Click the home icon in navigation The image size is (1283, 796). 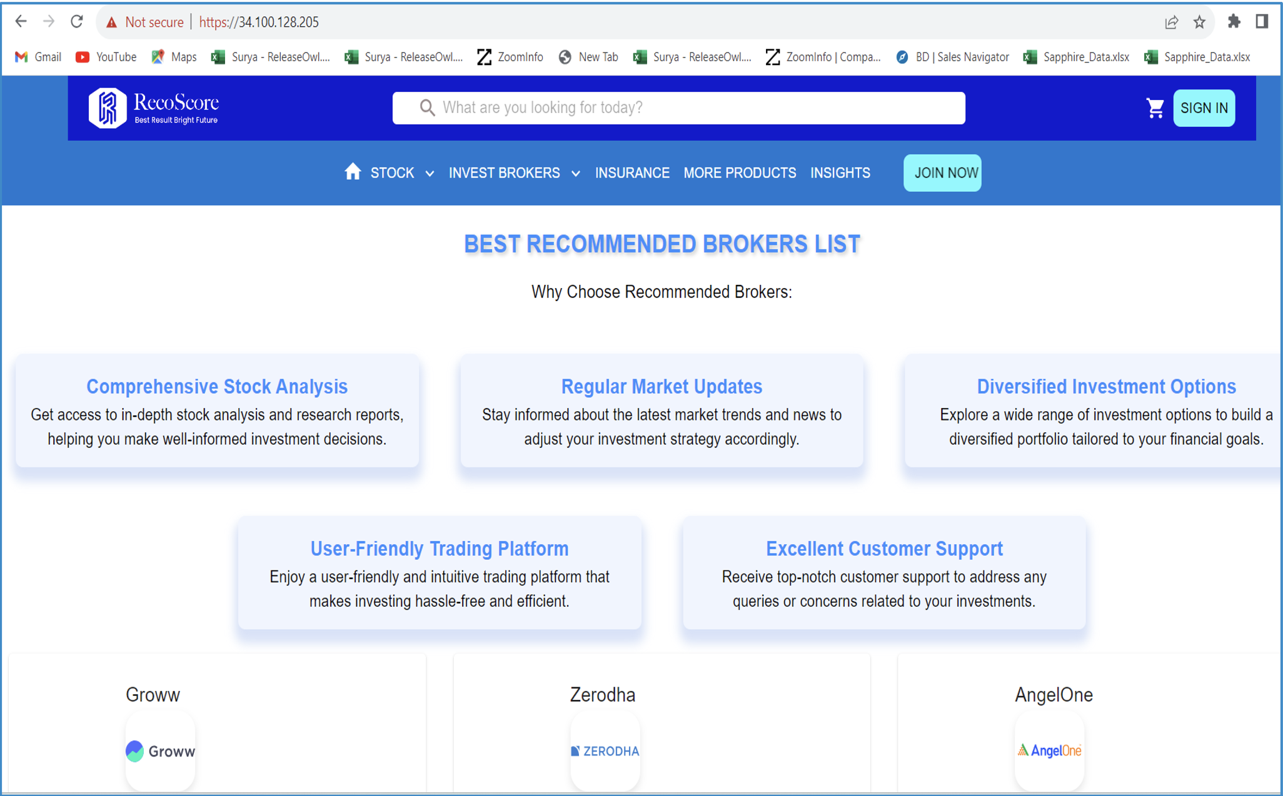pos(353,171)
